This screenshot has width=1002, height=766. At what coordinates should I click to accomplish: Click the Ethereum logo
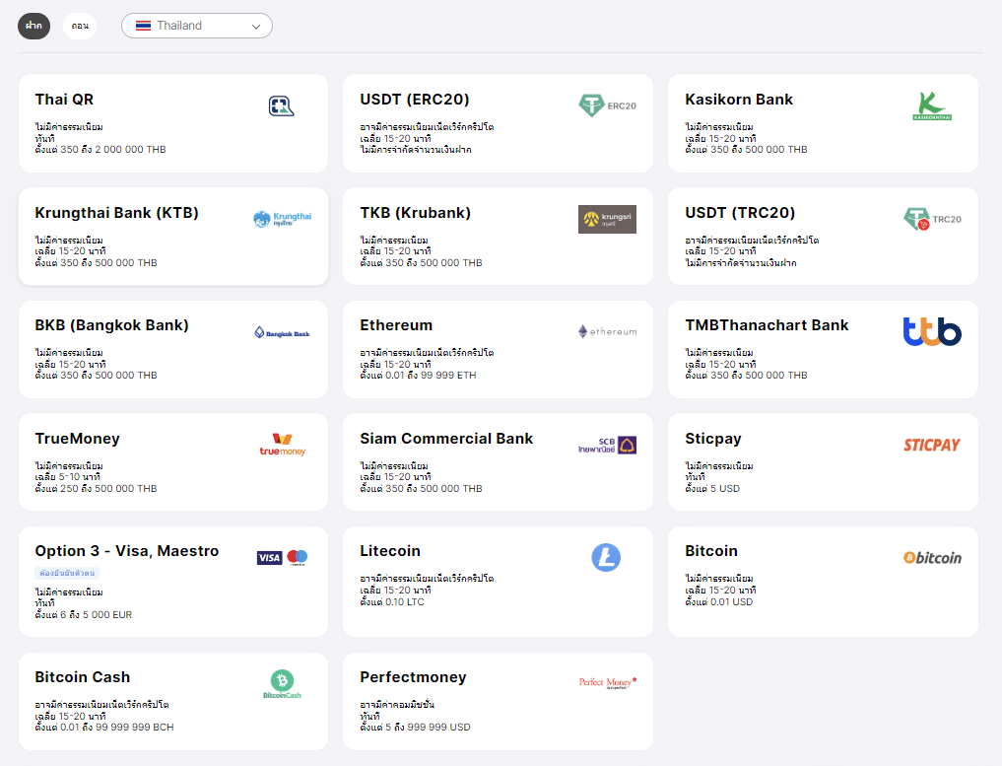pyautogui.click(x=607, y=331)
